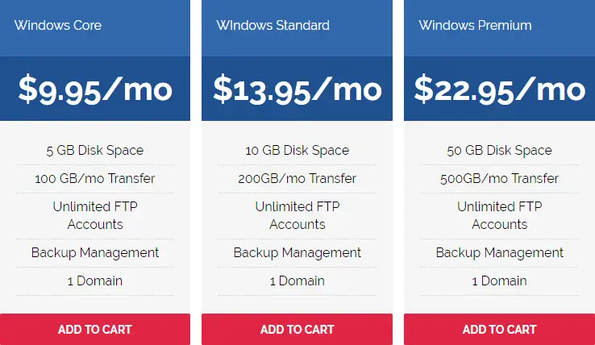Screen dimensions: 595x345
Task: Click 1 Domain in Windows Premium plan
Action: pyautogui.click(x=499, y=281)
